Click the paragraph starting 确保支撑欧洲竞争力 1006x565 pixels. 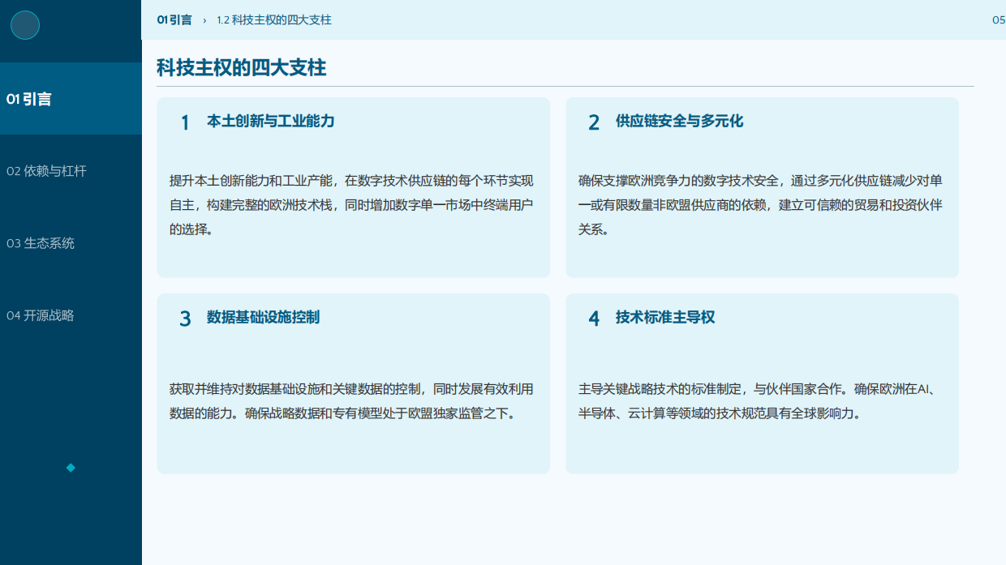[760, 205]
